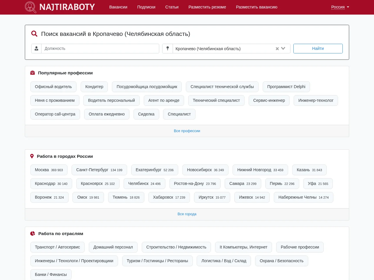Go to Разместить резюме in navigation
Image resolution: width=374 pixels, height=280 pixels.
tap(207, 7)
